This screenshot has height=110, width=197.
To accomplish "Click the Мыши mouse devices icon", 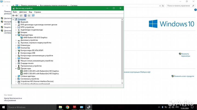I will click(19, 61).
